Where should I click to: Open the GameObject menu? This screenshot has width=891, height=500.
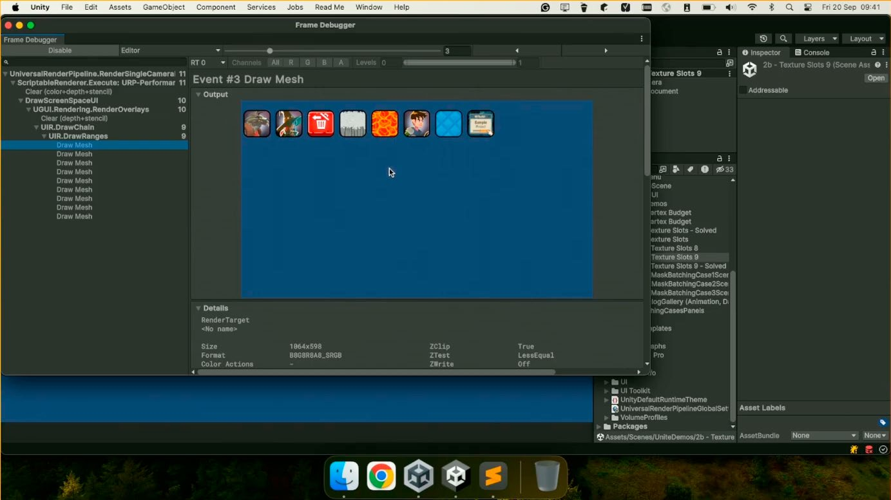pyautogui.click(x=164, y=7)
